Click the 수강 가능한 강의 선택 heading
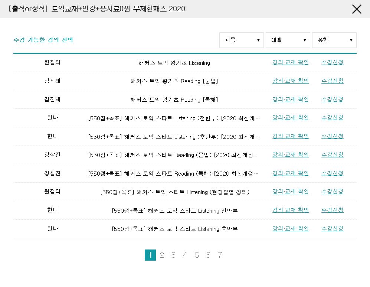This screenshot has width=370, height=287. [43, 40]
